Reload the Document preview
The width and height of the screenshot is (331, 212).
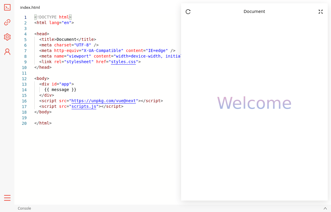188,12
